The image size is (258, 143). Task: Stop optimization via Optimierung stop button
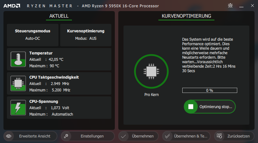click(210, 107)
